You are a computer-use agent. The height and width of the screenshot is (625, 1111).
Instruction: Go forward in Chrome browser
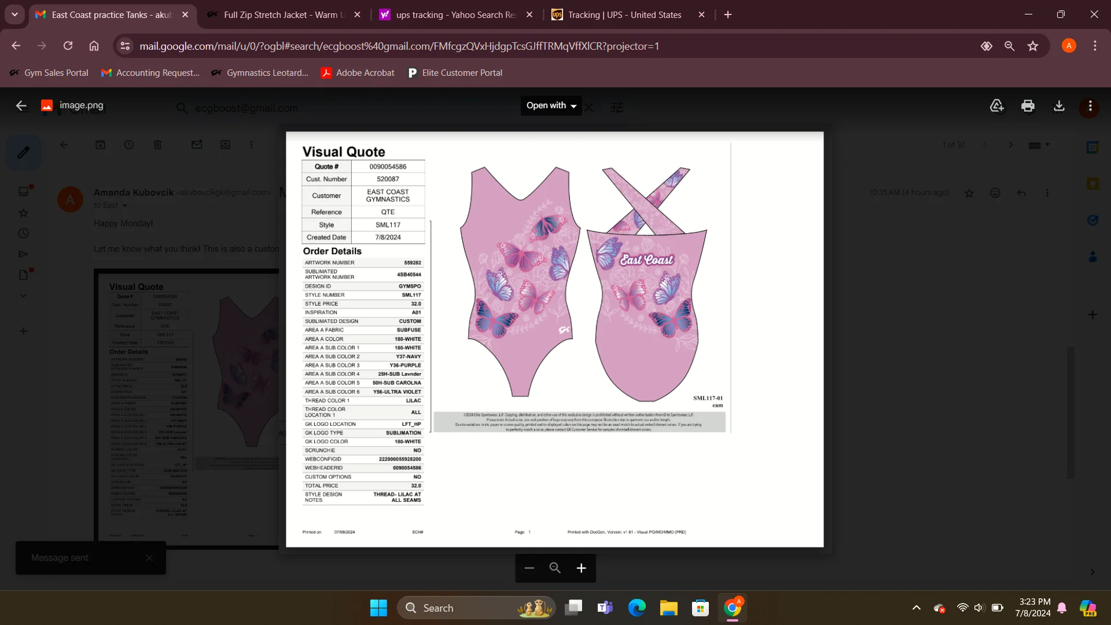[x=42, y=46]
